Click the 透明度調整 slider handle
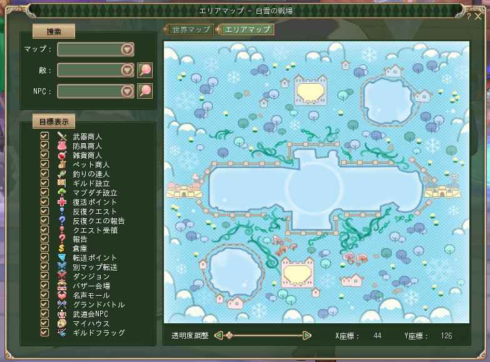The width and height of the screenshot is (490, 362). tap(229, 336)
